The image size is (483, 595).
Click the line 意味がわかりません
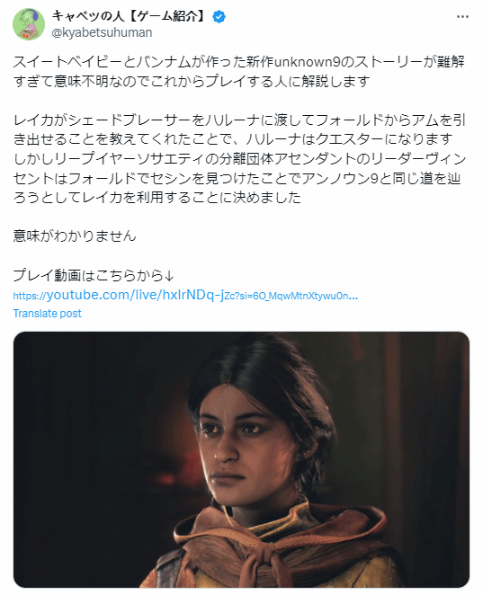(75, 235)
